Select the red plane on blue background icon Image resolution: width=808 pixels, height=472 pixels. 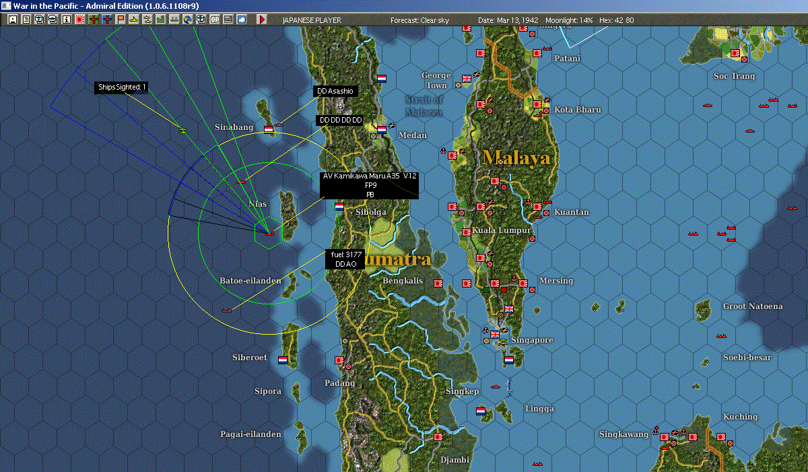[x=107, y=20]
